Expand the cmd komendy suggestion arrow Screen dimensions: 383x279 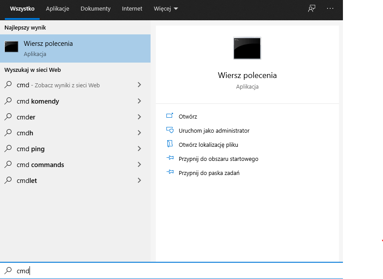[x=139, y=101]
